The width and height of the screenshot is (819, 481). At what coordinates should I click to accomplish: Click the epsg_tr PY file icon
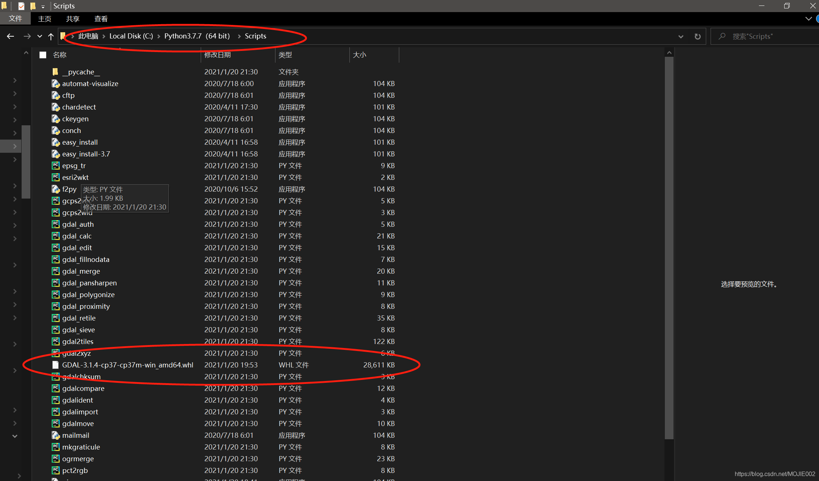55,166
